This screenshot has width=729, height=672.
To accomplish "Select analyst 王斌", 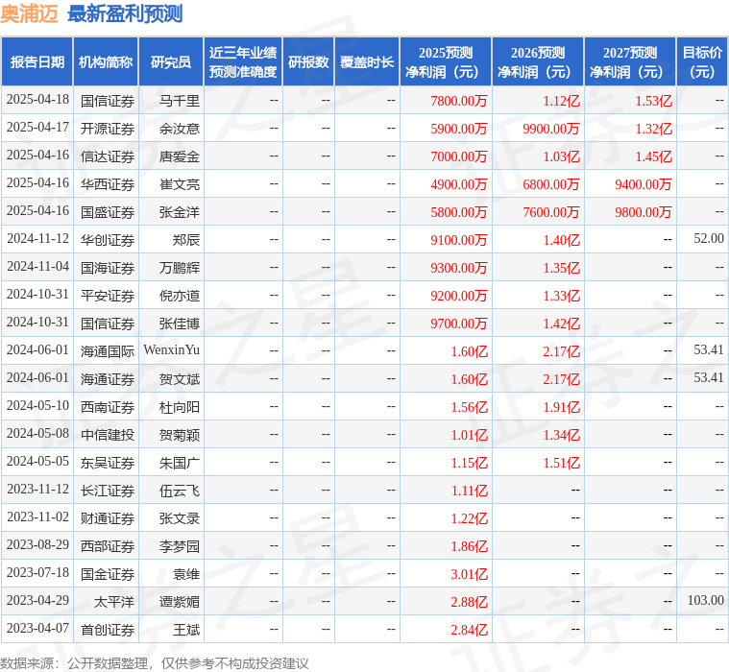I will pyautogui.click(x=186, y=630).
